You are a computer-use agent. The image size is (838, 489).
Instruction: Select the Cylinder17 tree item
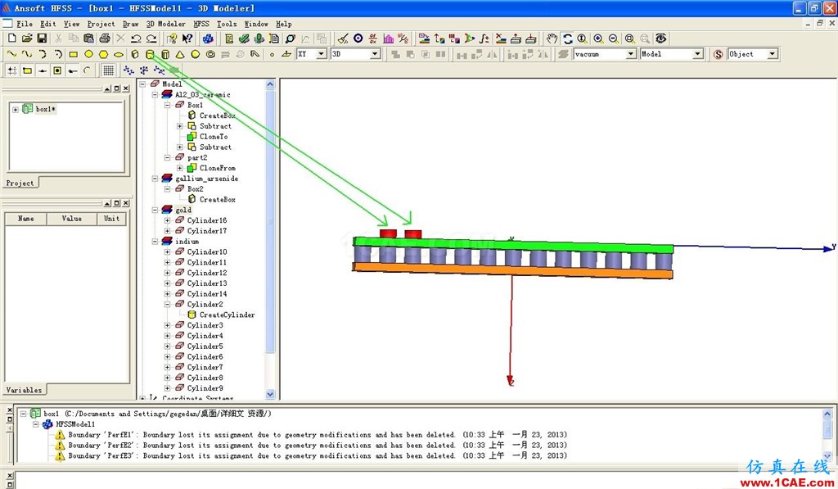(207, 231)
